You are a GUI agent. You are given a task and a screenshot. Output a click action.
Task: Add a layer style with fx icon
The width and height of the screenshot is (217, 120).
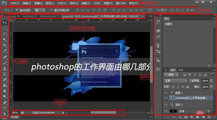[x=180, y=117]
